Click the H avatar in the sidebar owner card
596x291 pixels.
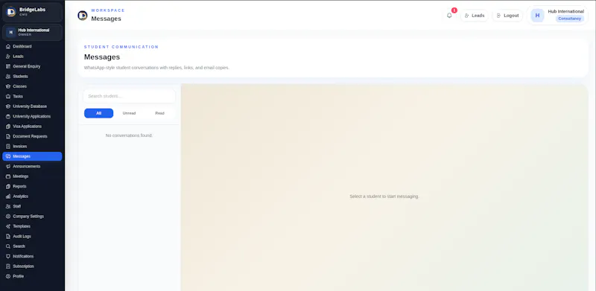pos(11,32)
